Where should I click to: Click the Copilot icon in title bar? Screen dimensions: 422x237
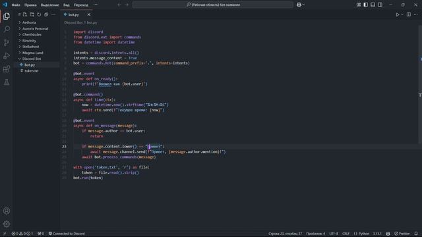[299, 5]
